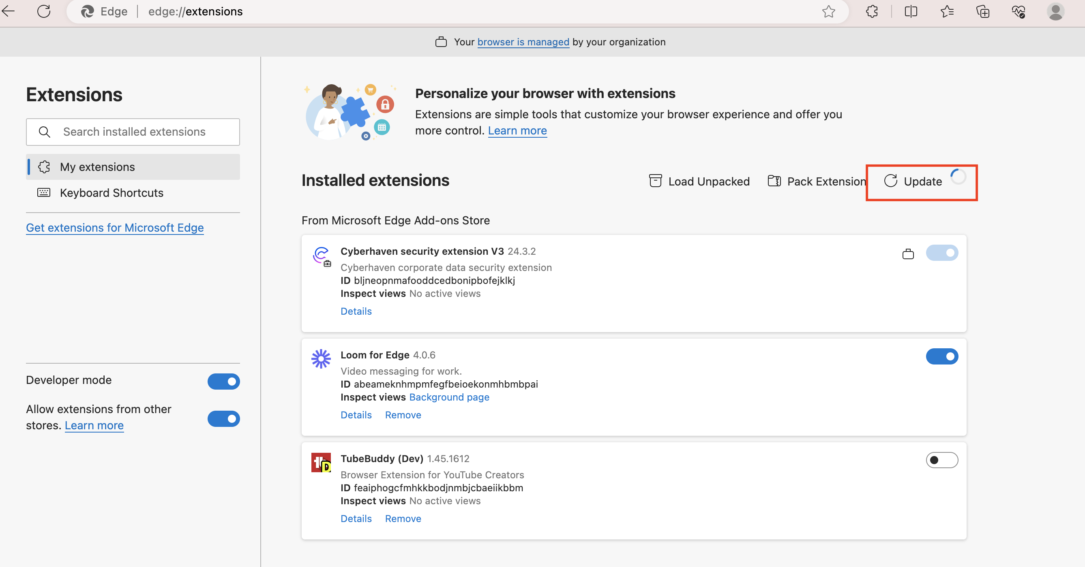The width and height of the screenshot is (1085, 567).
Task: Click Pack Extension button
Action: (x=817, y=181)
